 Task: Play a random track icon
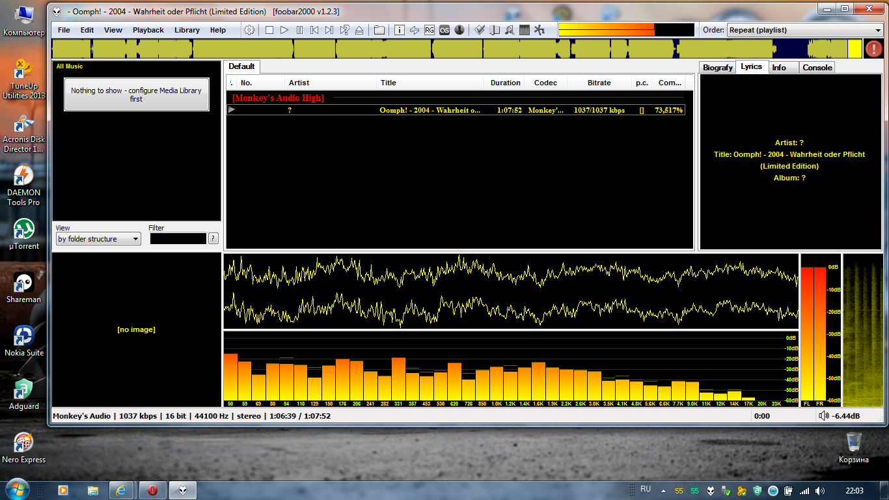coord(345,30)
